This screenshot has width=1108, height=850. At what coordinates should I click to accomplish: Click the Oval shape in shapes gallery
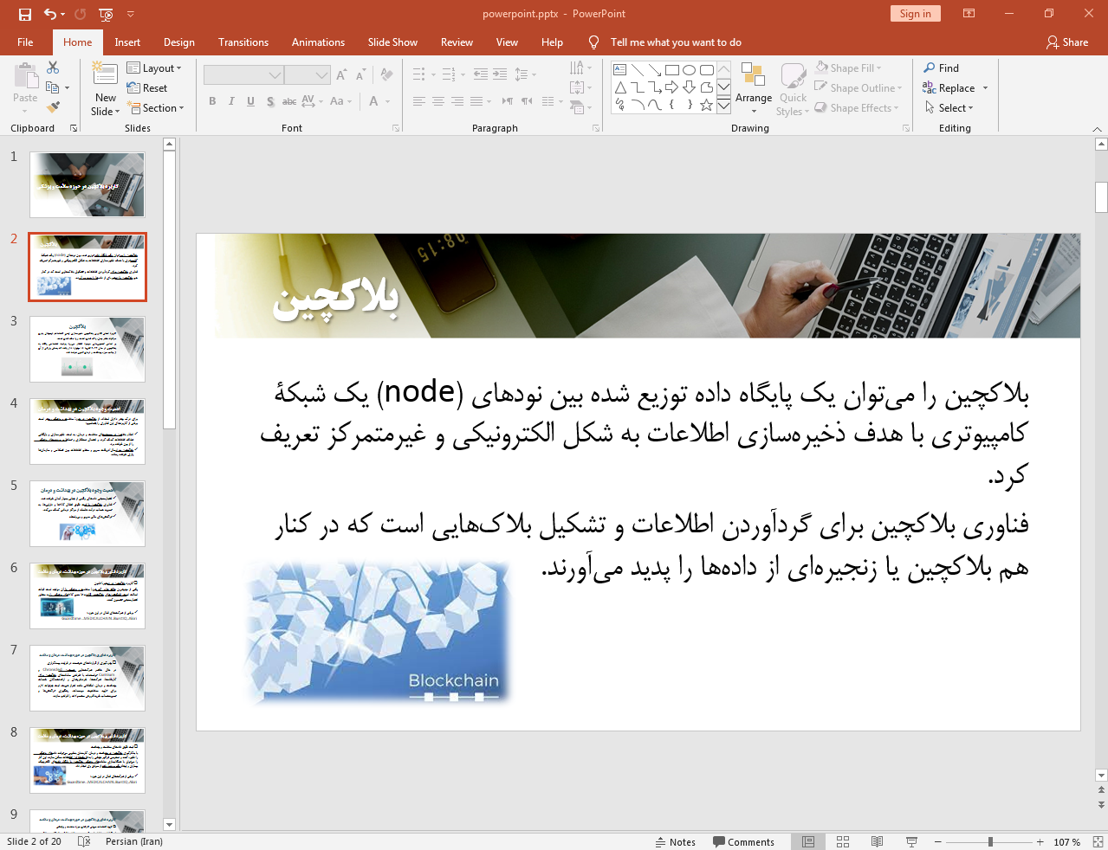[689, 70]
